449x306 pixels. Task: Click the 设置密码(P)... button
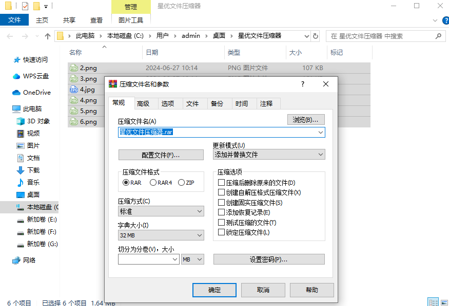tap(269, 259)
